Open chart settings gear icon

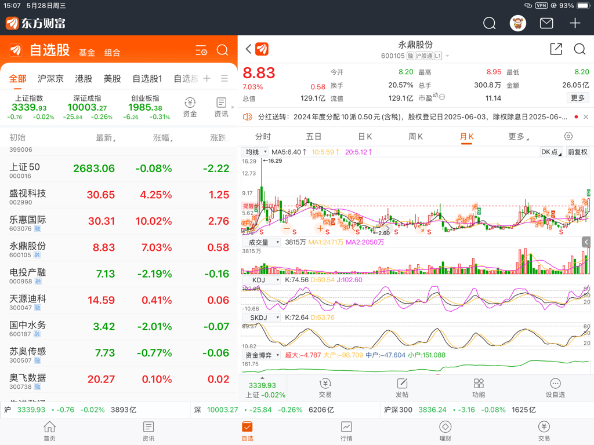[568, 136]
